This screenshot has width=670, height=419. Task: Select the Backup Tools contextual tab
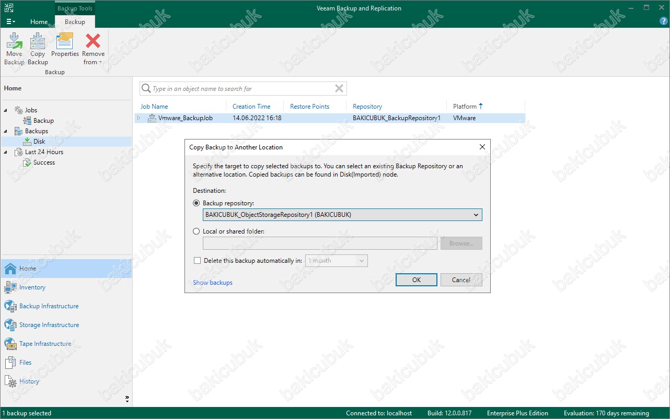pyautogui.click(x=75, y=8)
